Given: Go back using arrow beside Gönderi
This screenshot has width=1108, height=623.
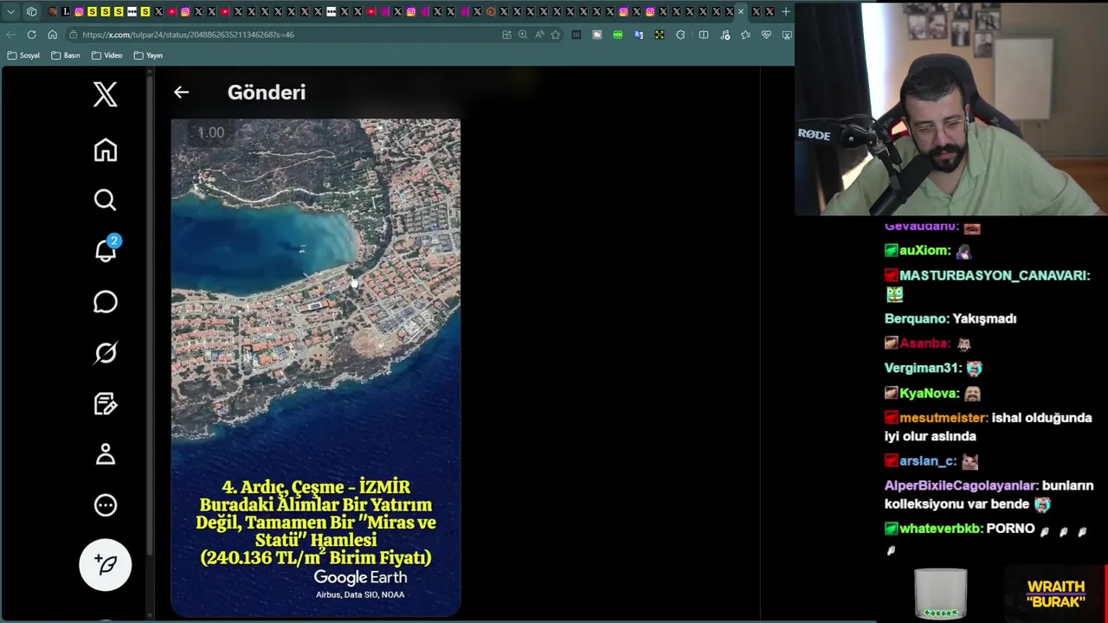Looking at the screenshot, I should (181, 92).
